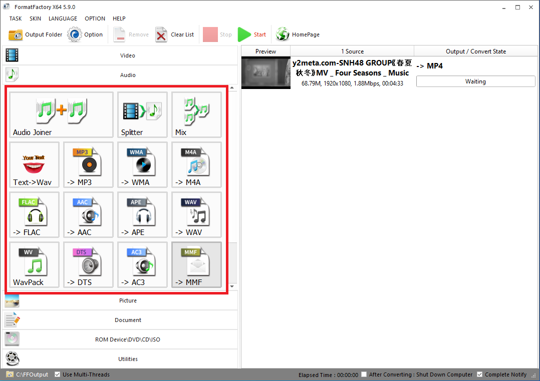The image size is (540, 381).
Task: Pick the -> WAV conversion icon
Action: click(x=196, y=214)
